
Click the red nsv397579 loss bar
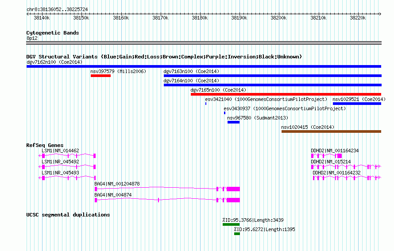click(100, 76)
